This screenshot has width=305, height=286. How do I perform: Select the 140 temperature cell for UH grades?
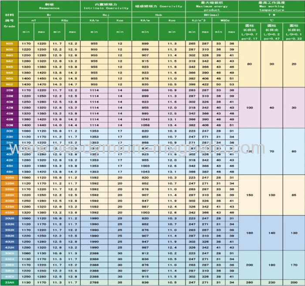point(272,233)
